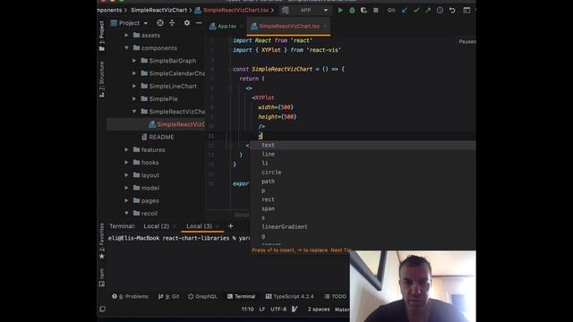Collapse the recoil folder

pos(126,213)
